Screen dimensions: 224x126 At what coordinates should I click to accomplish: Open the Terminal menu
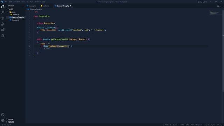[38, 2]
